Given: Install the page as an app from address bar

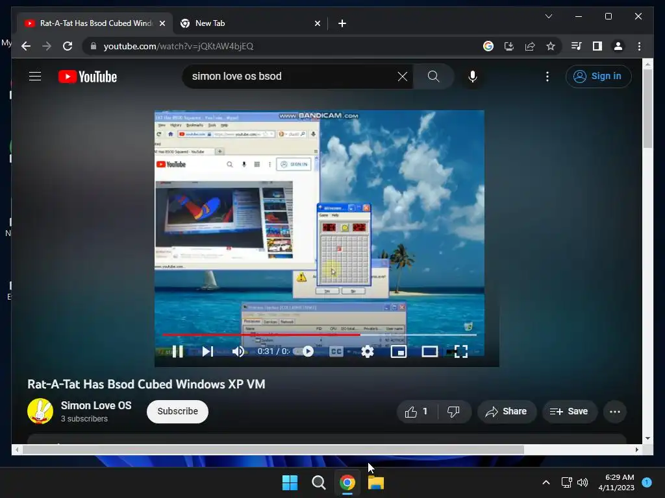Looking at the screenshot, I should click(509, 46).
